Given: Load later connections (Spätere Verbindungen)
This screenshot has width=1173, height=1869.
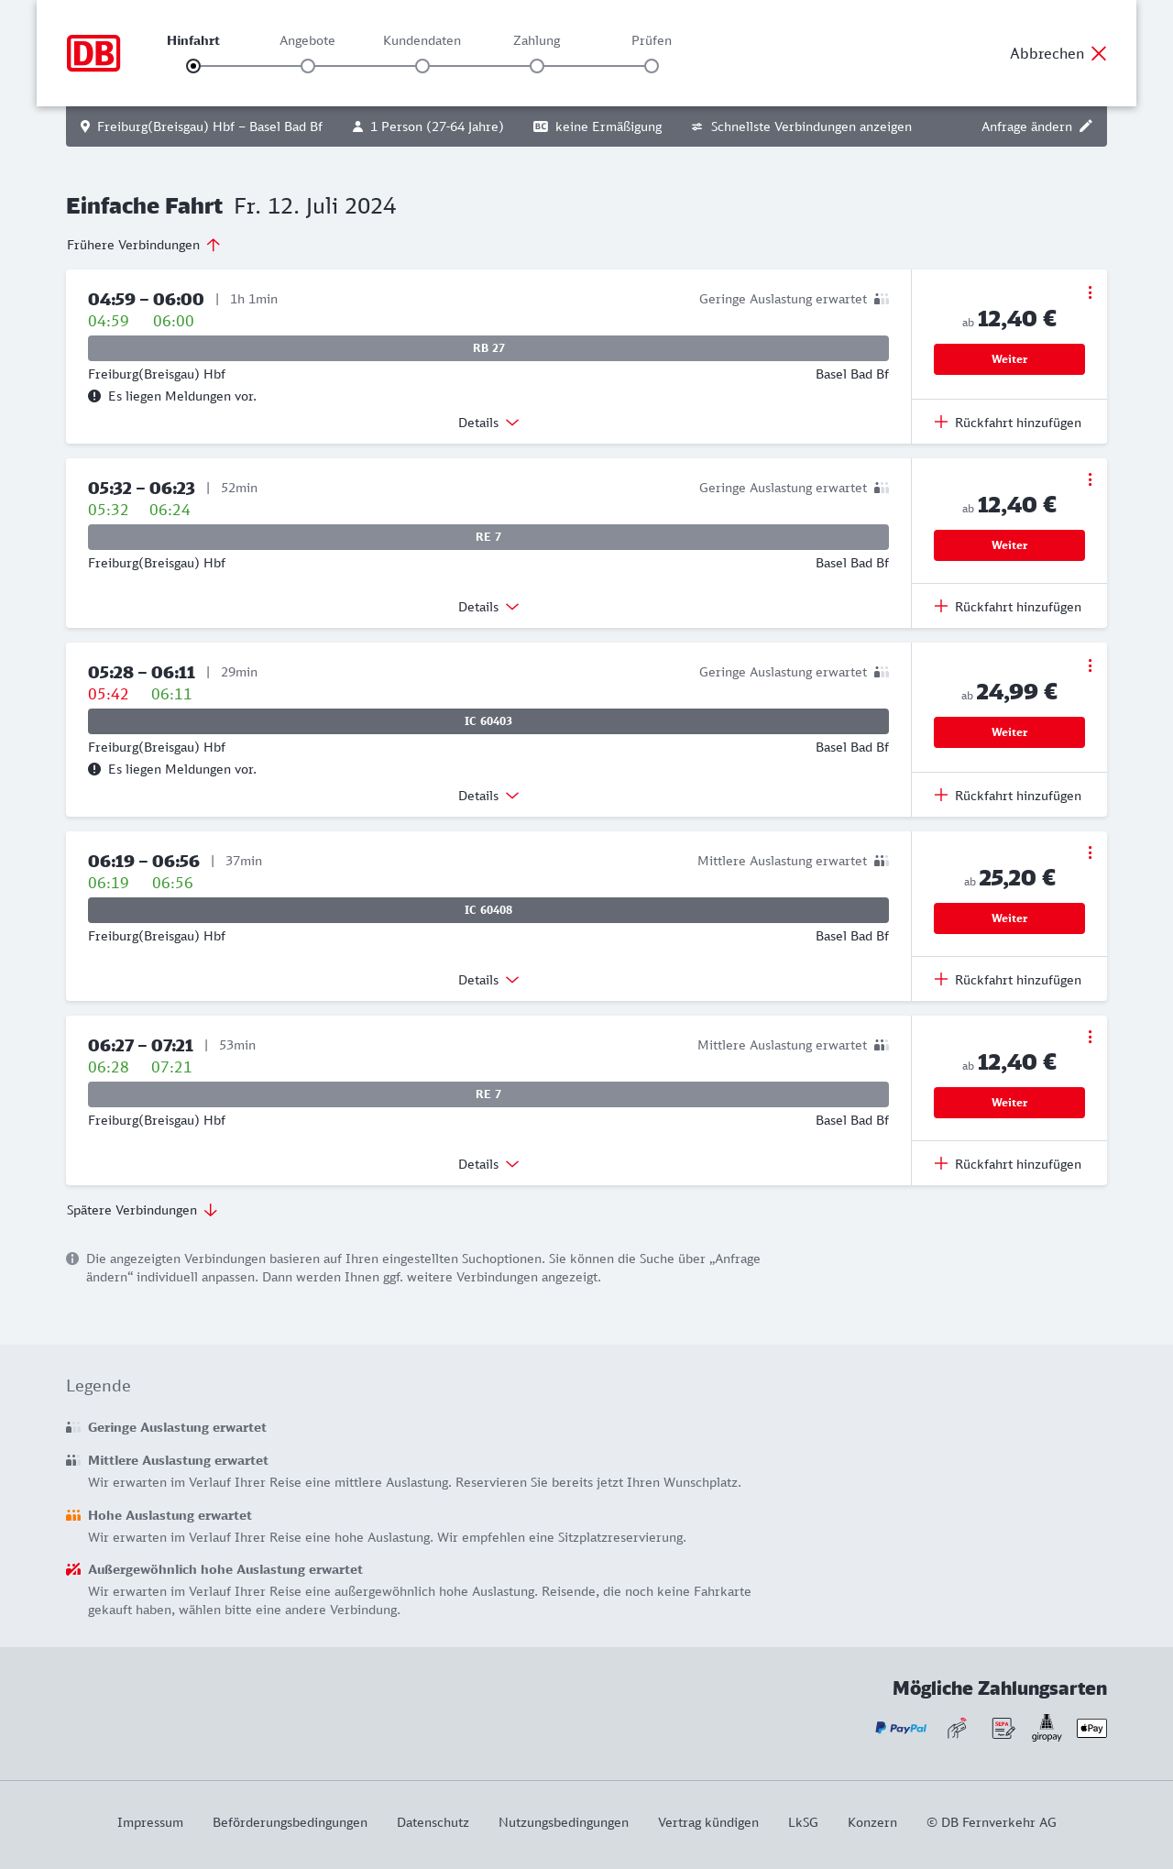Looking at the screenshot, I should click(x=142, y=1210).
